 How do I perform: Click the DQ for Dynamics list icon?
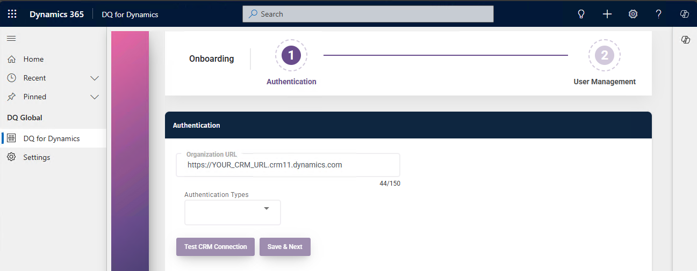click(x=11, y=138)
